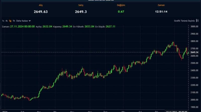Click the current price tag 2649.34 on axis

click(194, 52)
